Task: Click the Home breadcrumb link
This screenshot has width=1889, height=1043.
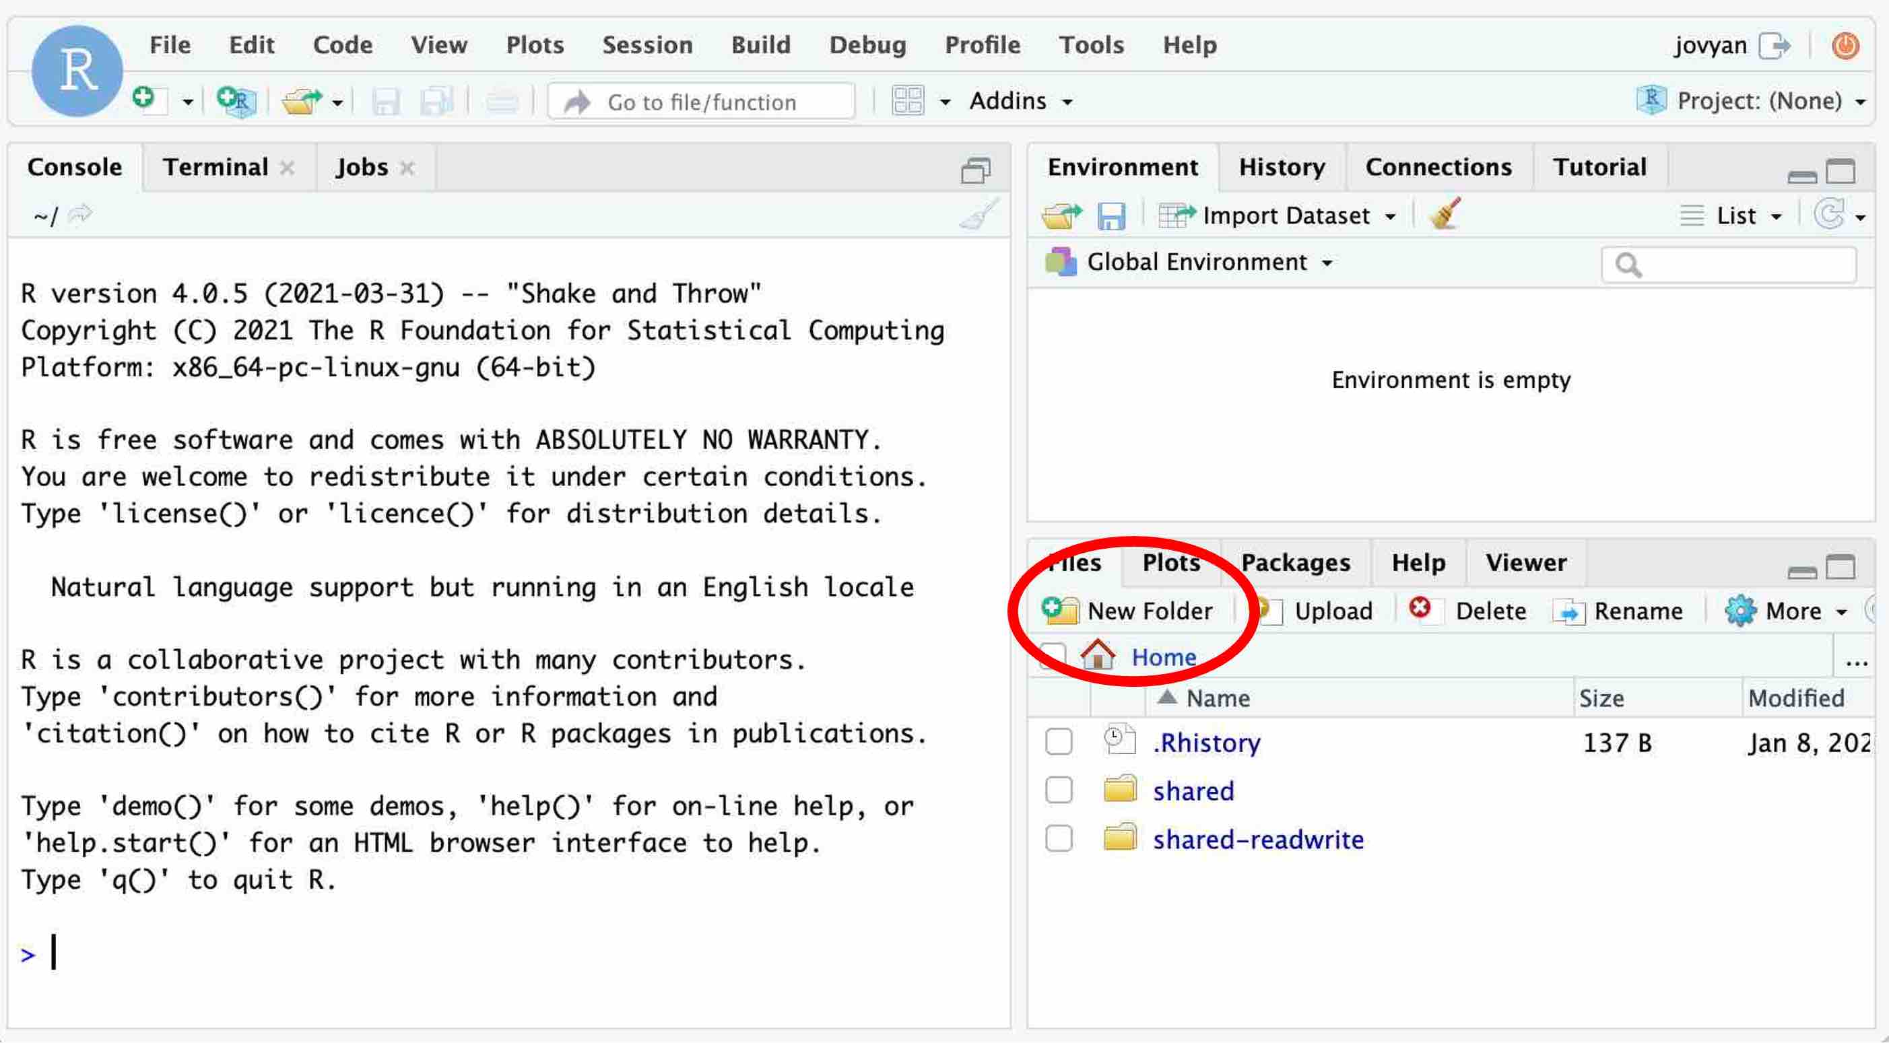Action: pyautogui.click(x=1163, y=656)
